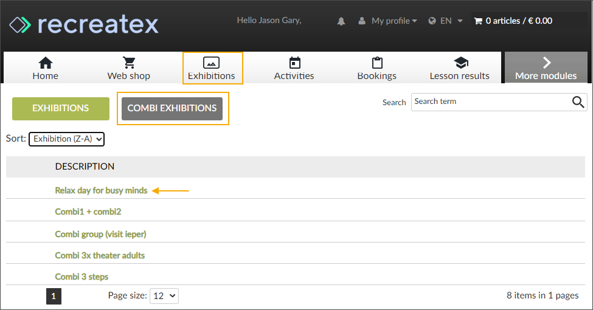Open Web shop tab label
The image size is (593, 310).
coord(128,76)
